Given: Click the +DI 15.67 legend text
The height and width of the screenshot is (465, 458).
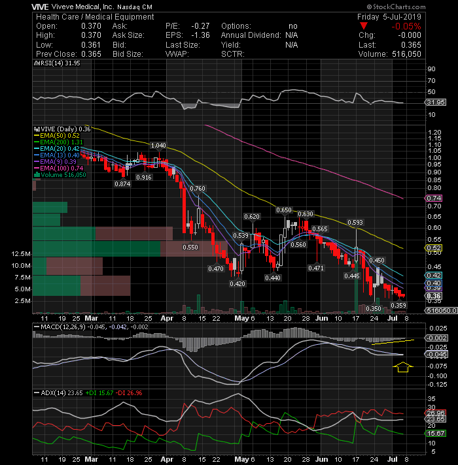Looking at the screenshot, I should (x=99, y=393).
